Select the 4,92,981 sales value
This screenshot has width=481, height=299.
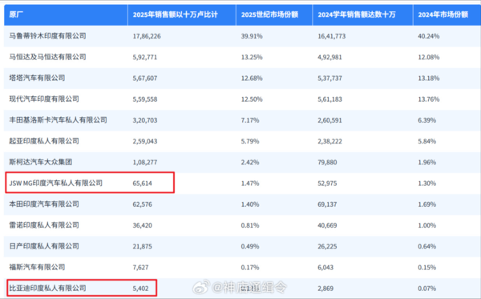[x=329, y=58]
